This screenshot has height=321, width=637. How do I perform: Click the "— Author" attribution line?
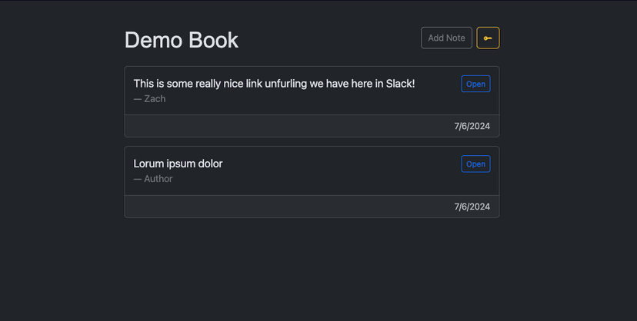tap(153, 179)
